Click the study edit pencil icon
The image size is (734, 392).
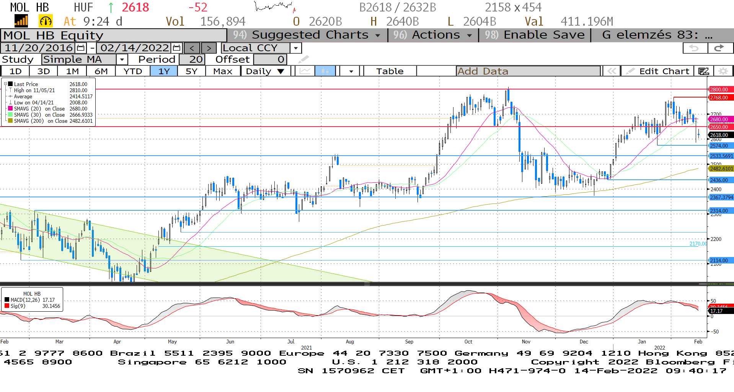tap(303, 59)
